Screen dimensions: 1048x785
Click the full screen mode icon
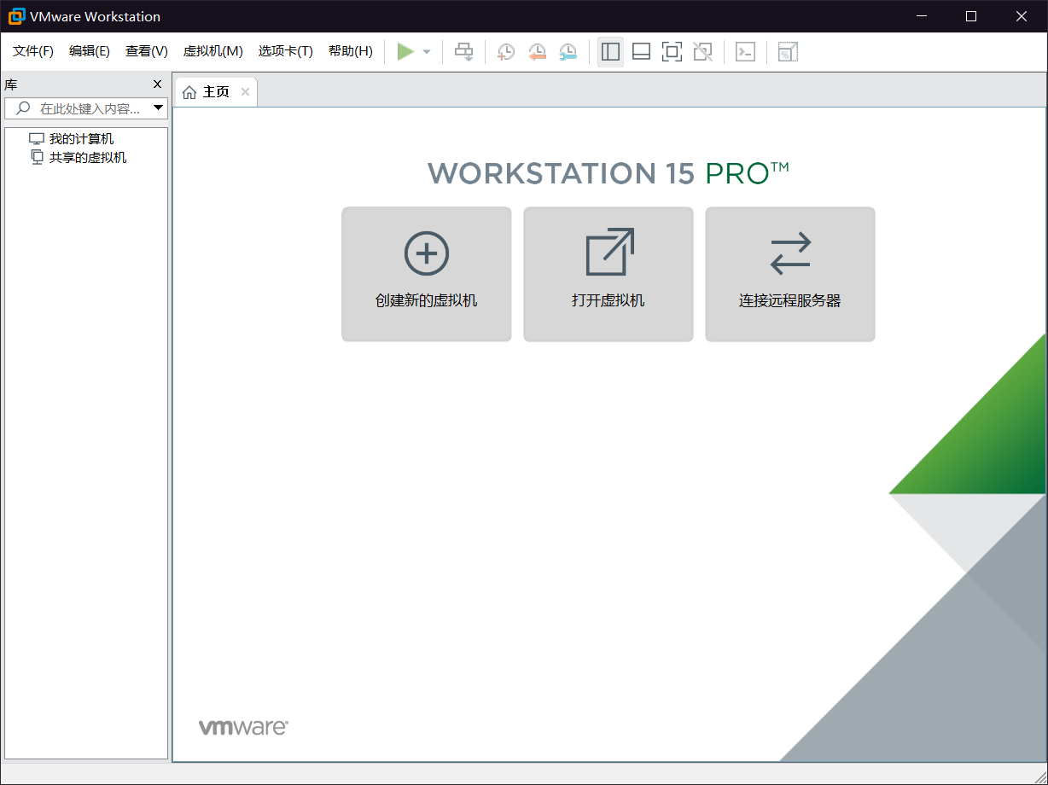672,52
